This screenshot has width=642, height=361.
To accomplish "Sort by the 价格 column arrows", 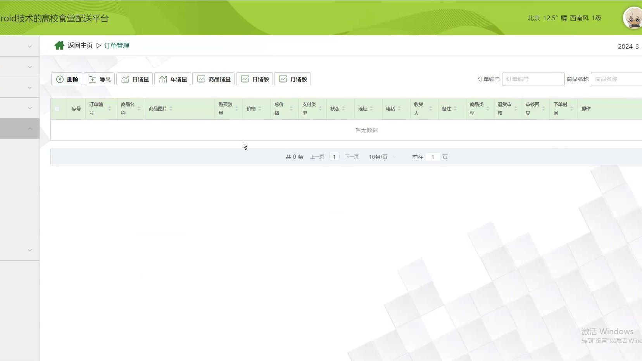I will pyautogui.click(x=260, y=109).
